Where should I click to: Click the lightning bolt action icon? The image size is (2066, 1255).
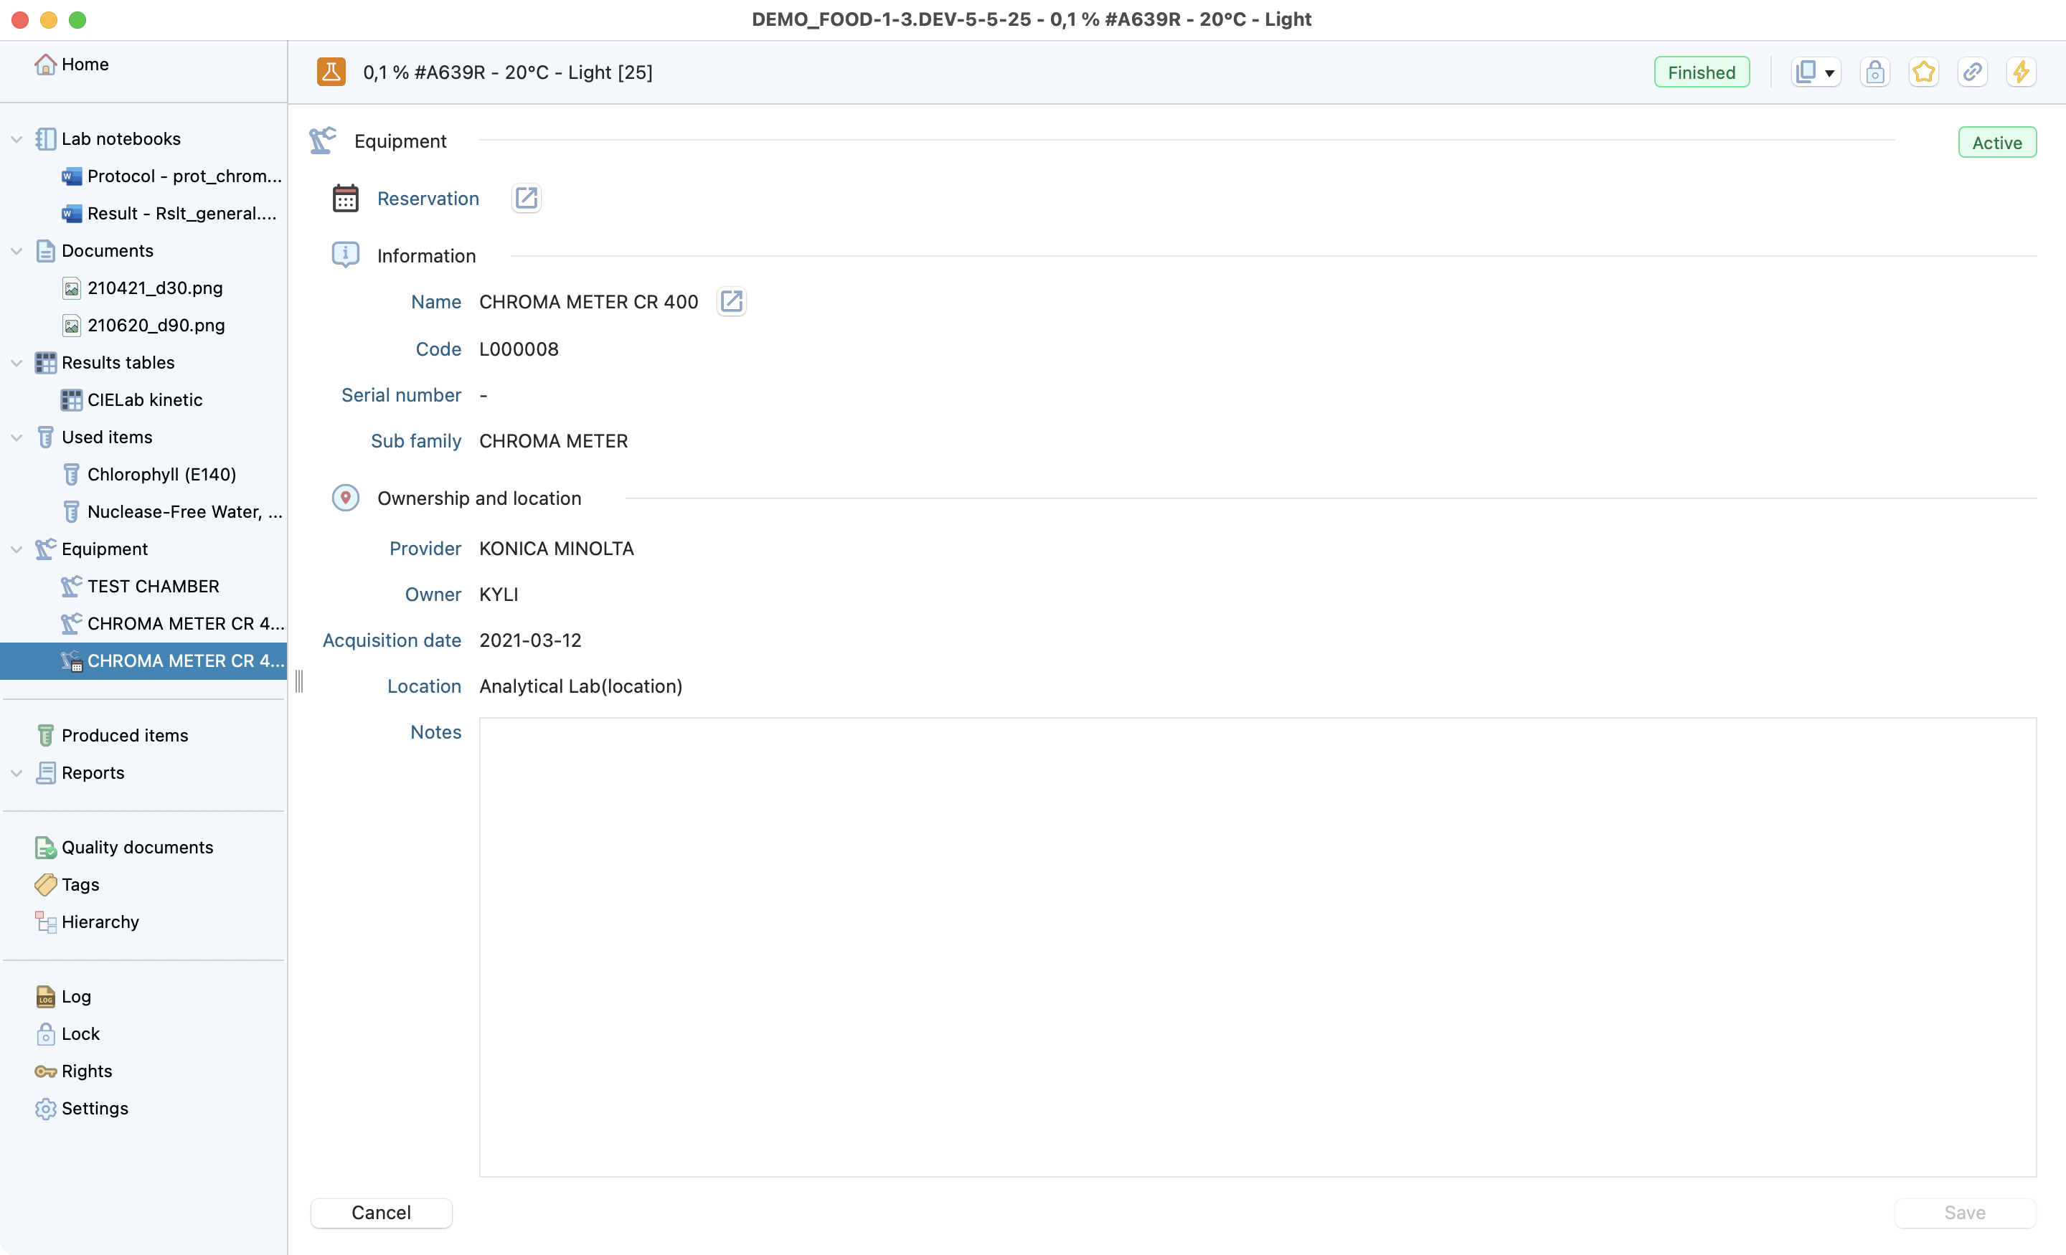pyautogui.click(x=2021, y=72)
